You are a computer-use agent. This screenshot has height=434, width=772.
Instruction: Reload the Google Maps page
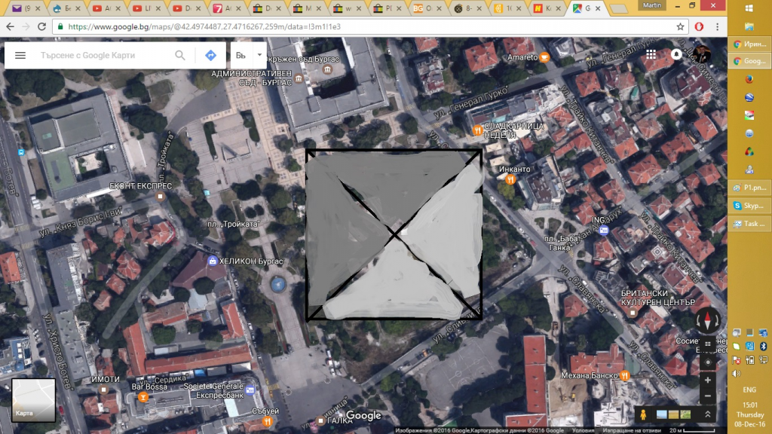[42, 26]
